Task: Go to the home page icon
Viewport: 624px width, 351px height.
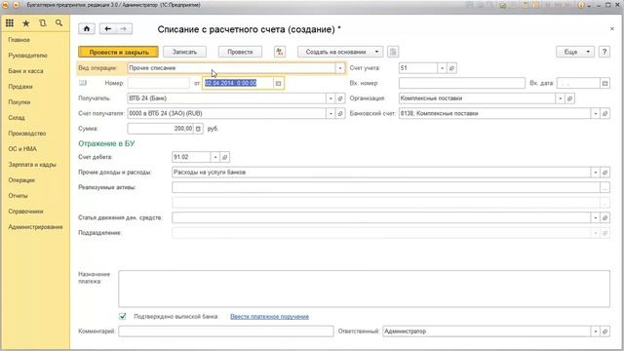Action: tap(87, 28)
